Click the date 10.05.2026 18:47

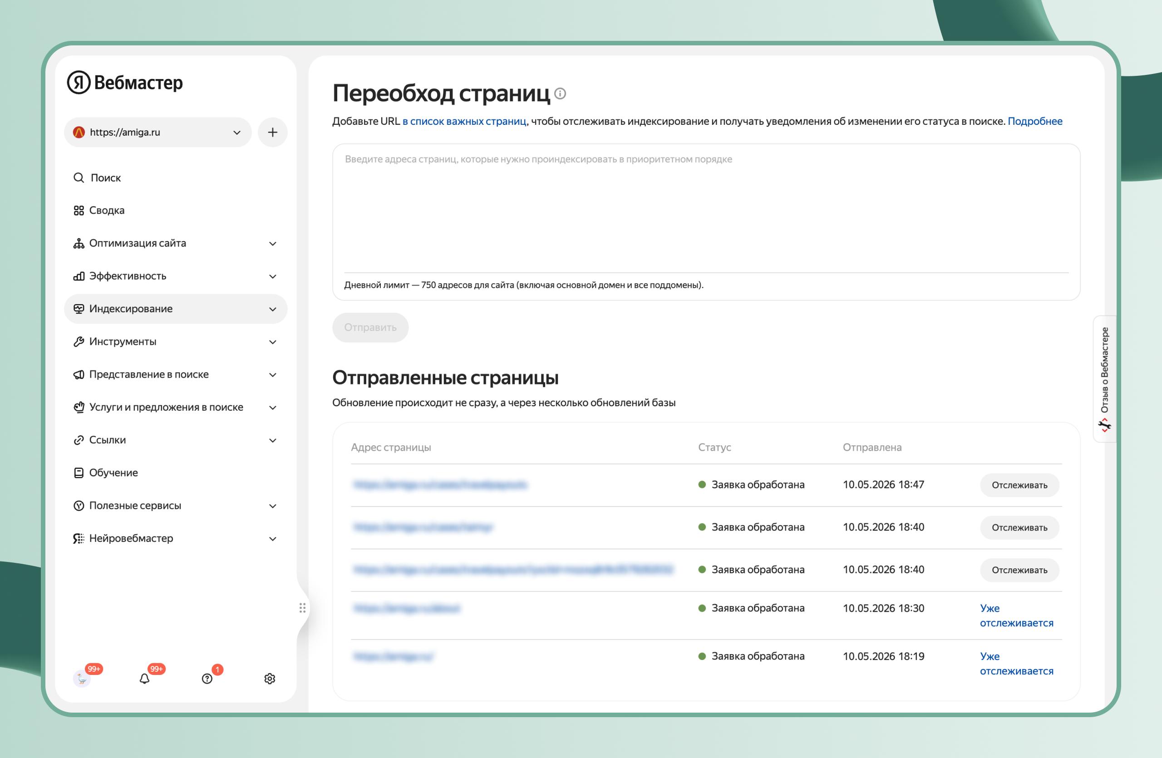(x=883, y=485)
